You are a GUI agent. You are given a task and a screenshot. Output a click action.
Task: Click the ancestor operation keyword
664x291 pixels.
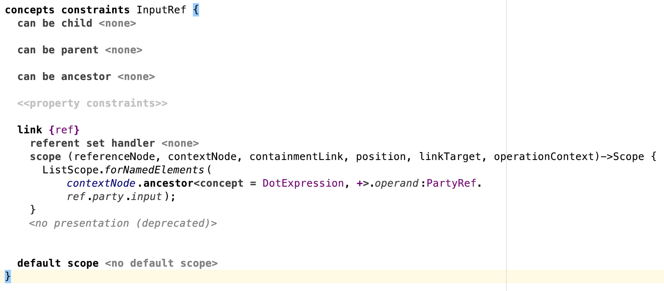(168, 184)
